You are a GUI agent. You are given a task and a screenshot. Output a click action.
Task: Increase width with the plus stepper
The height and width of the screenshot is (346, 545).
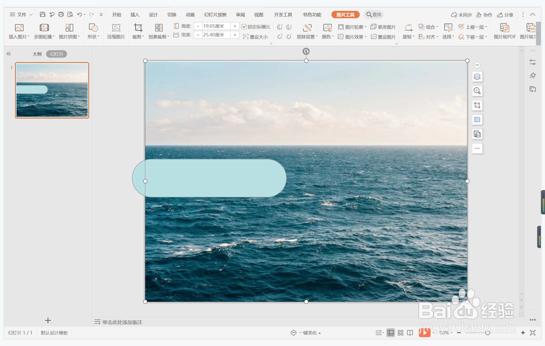click(235, 35)
